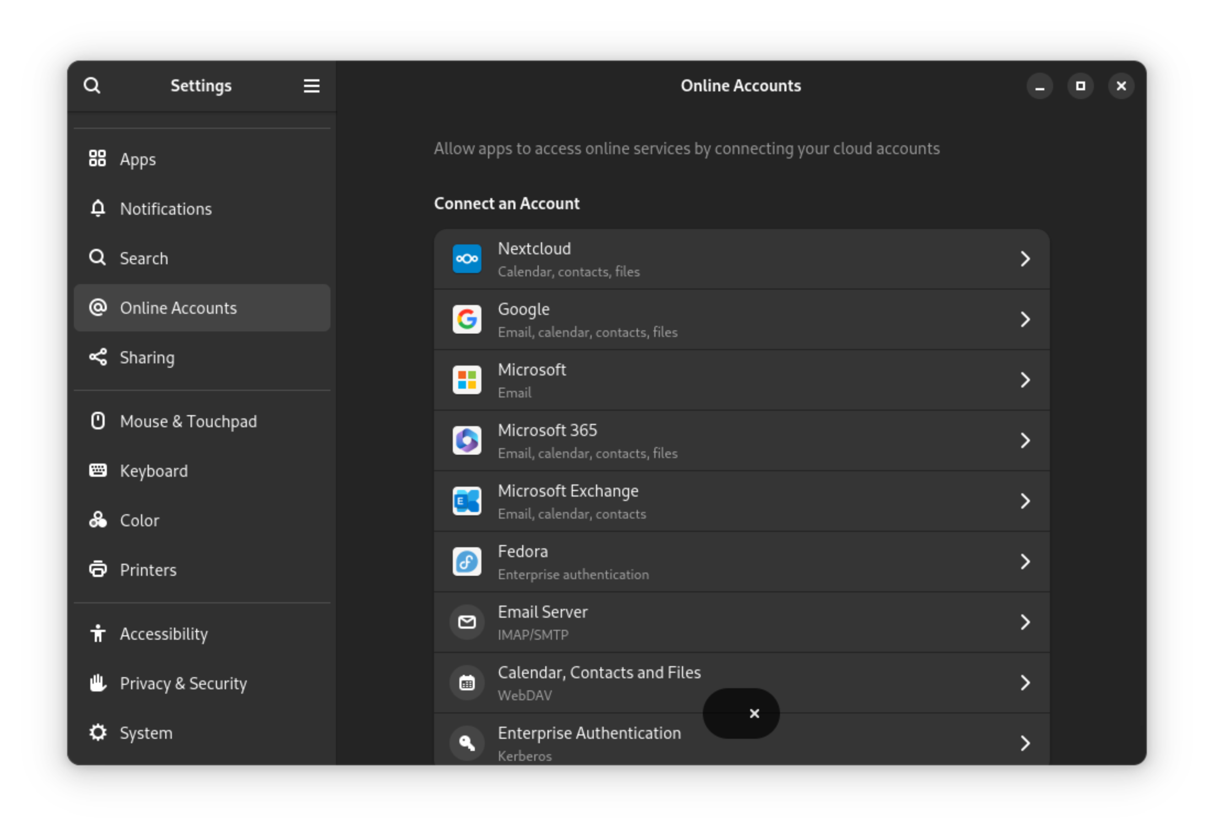1214x839 pixels.
Task: Select the Microsoft logo icon
Action: pyautogui.click(x=467, y=379)
